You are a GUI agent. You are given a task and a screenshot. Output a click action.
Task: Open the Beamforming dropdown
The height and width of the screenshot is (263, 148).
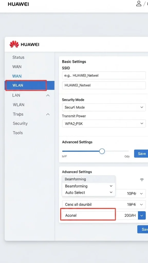pos(88,186)
